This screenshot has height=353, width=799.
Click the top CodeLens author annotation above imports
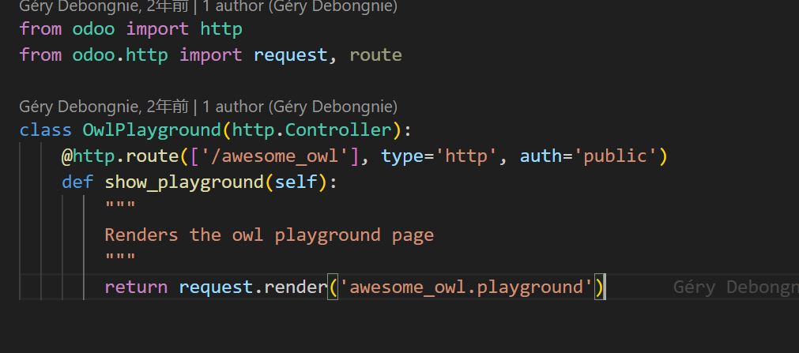click(x=208, y=6)
